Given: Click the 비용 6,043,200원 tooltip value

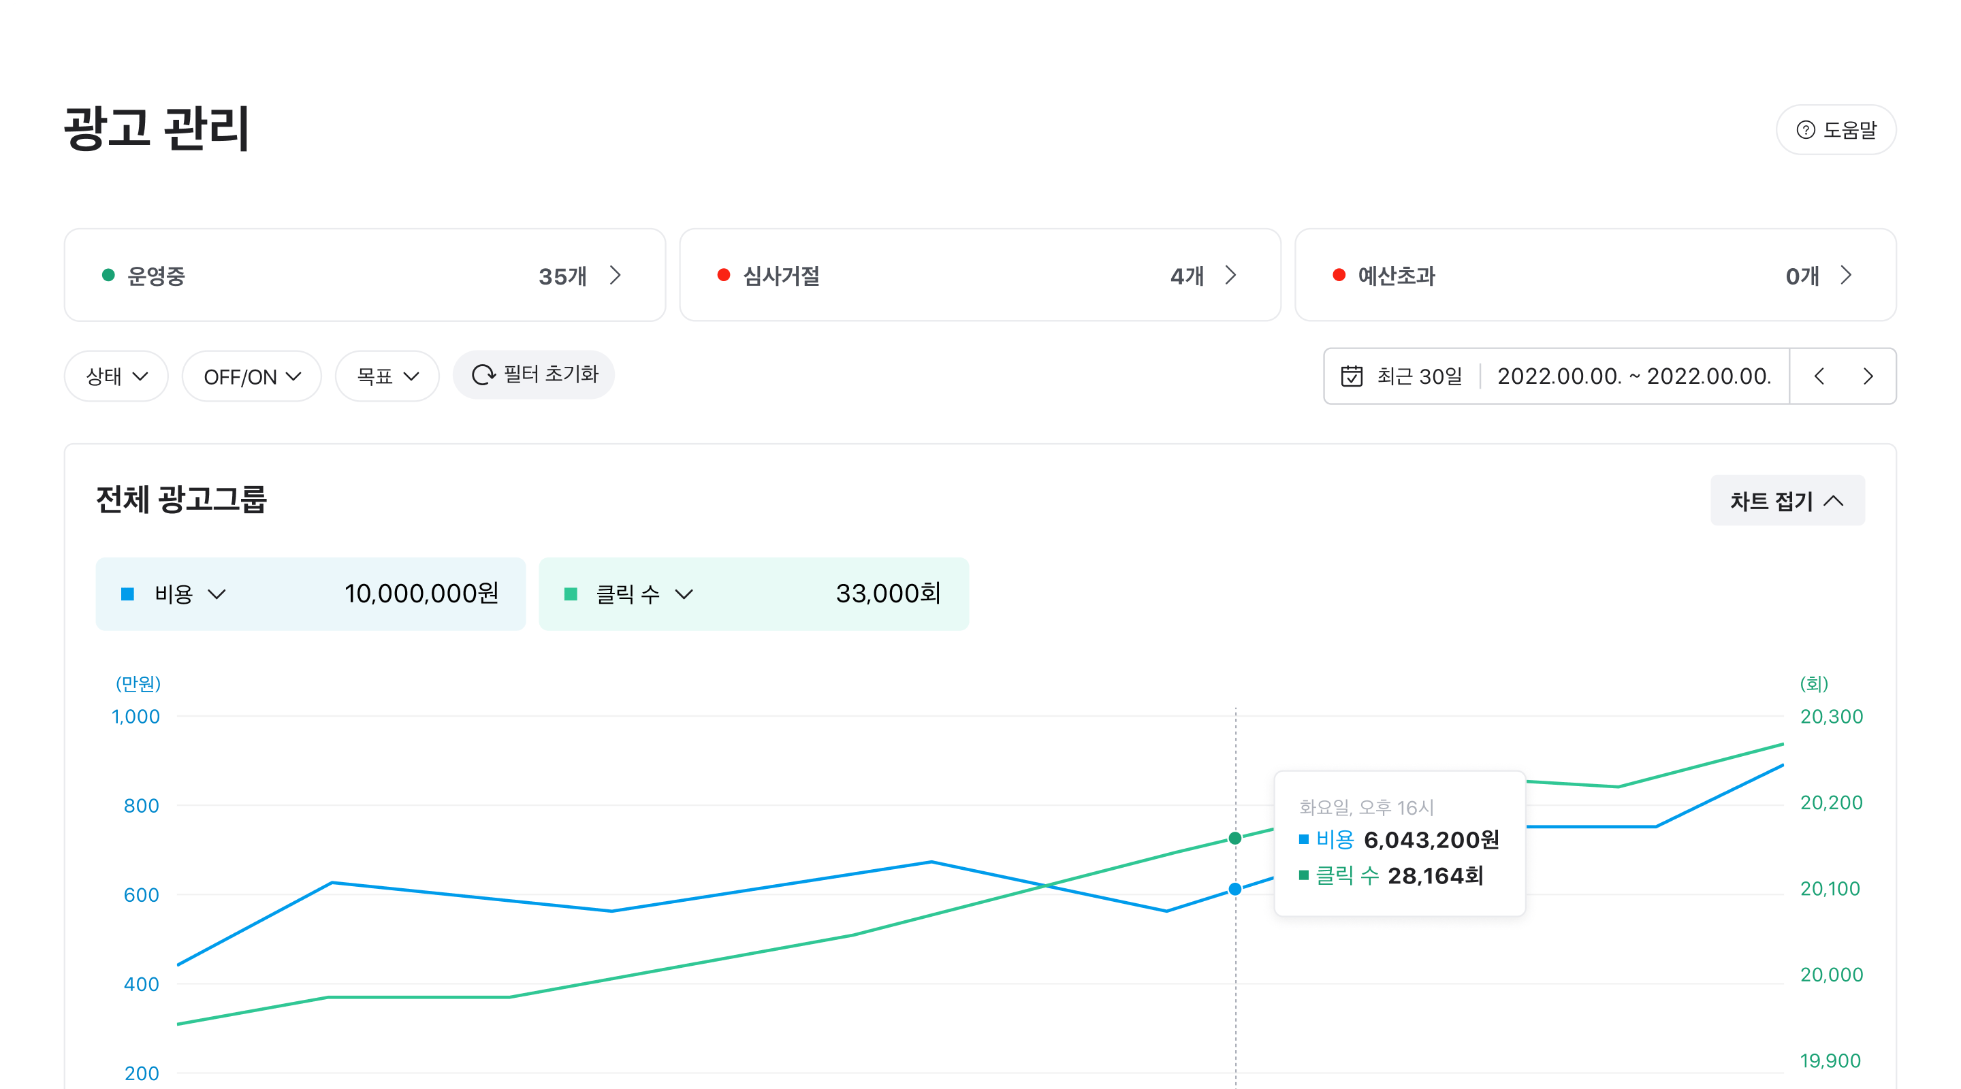Looking at the screenshot, I should pos(1399,839).
